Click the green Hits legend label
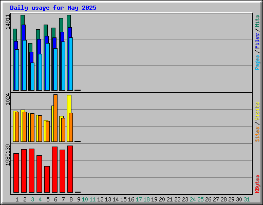 coord(257,21)
